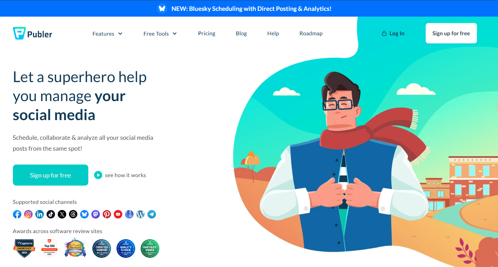
Task: Click the white 'Sign up for free' header button
Action: [451, 33]
